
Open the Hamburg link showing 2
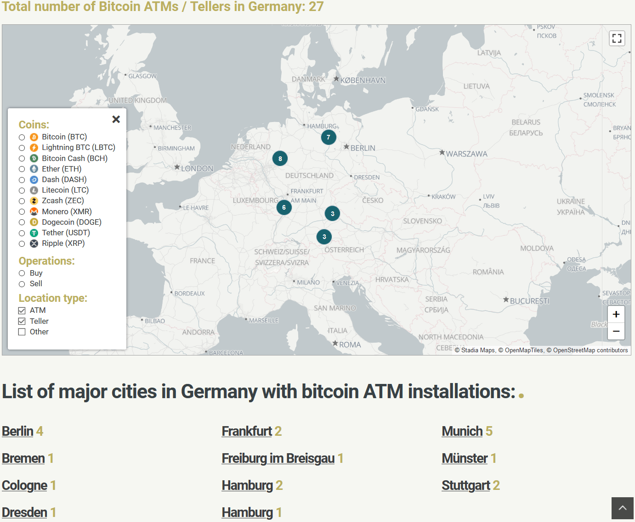pyautogui.click(x=247, y=485)
